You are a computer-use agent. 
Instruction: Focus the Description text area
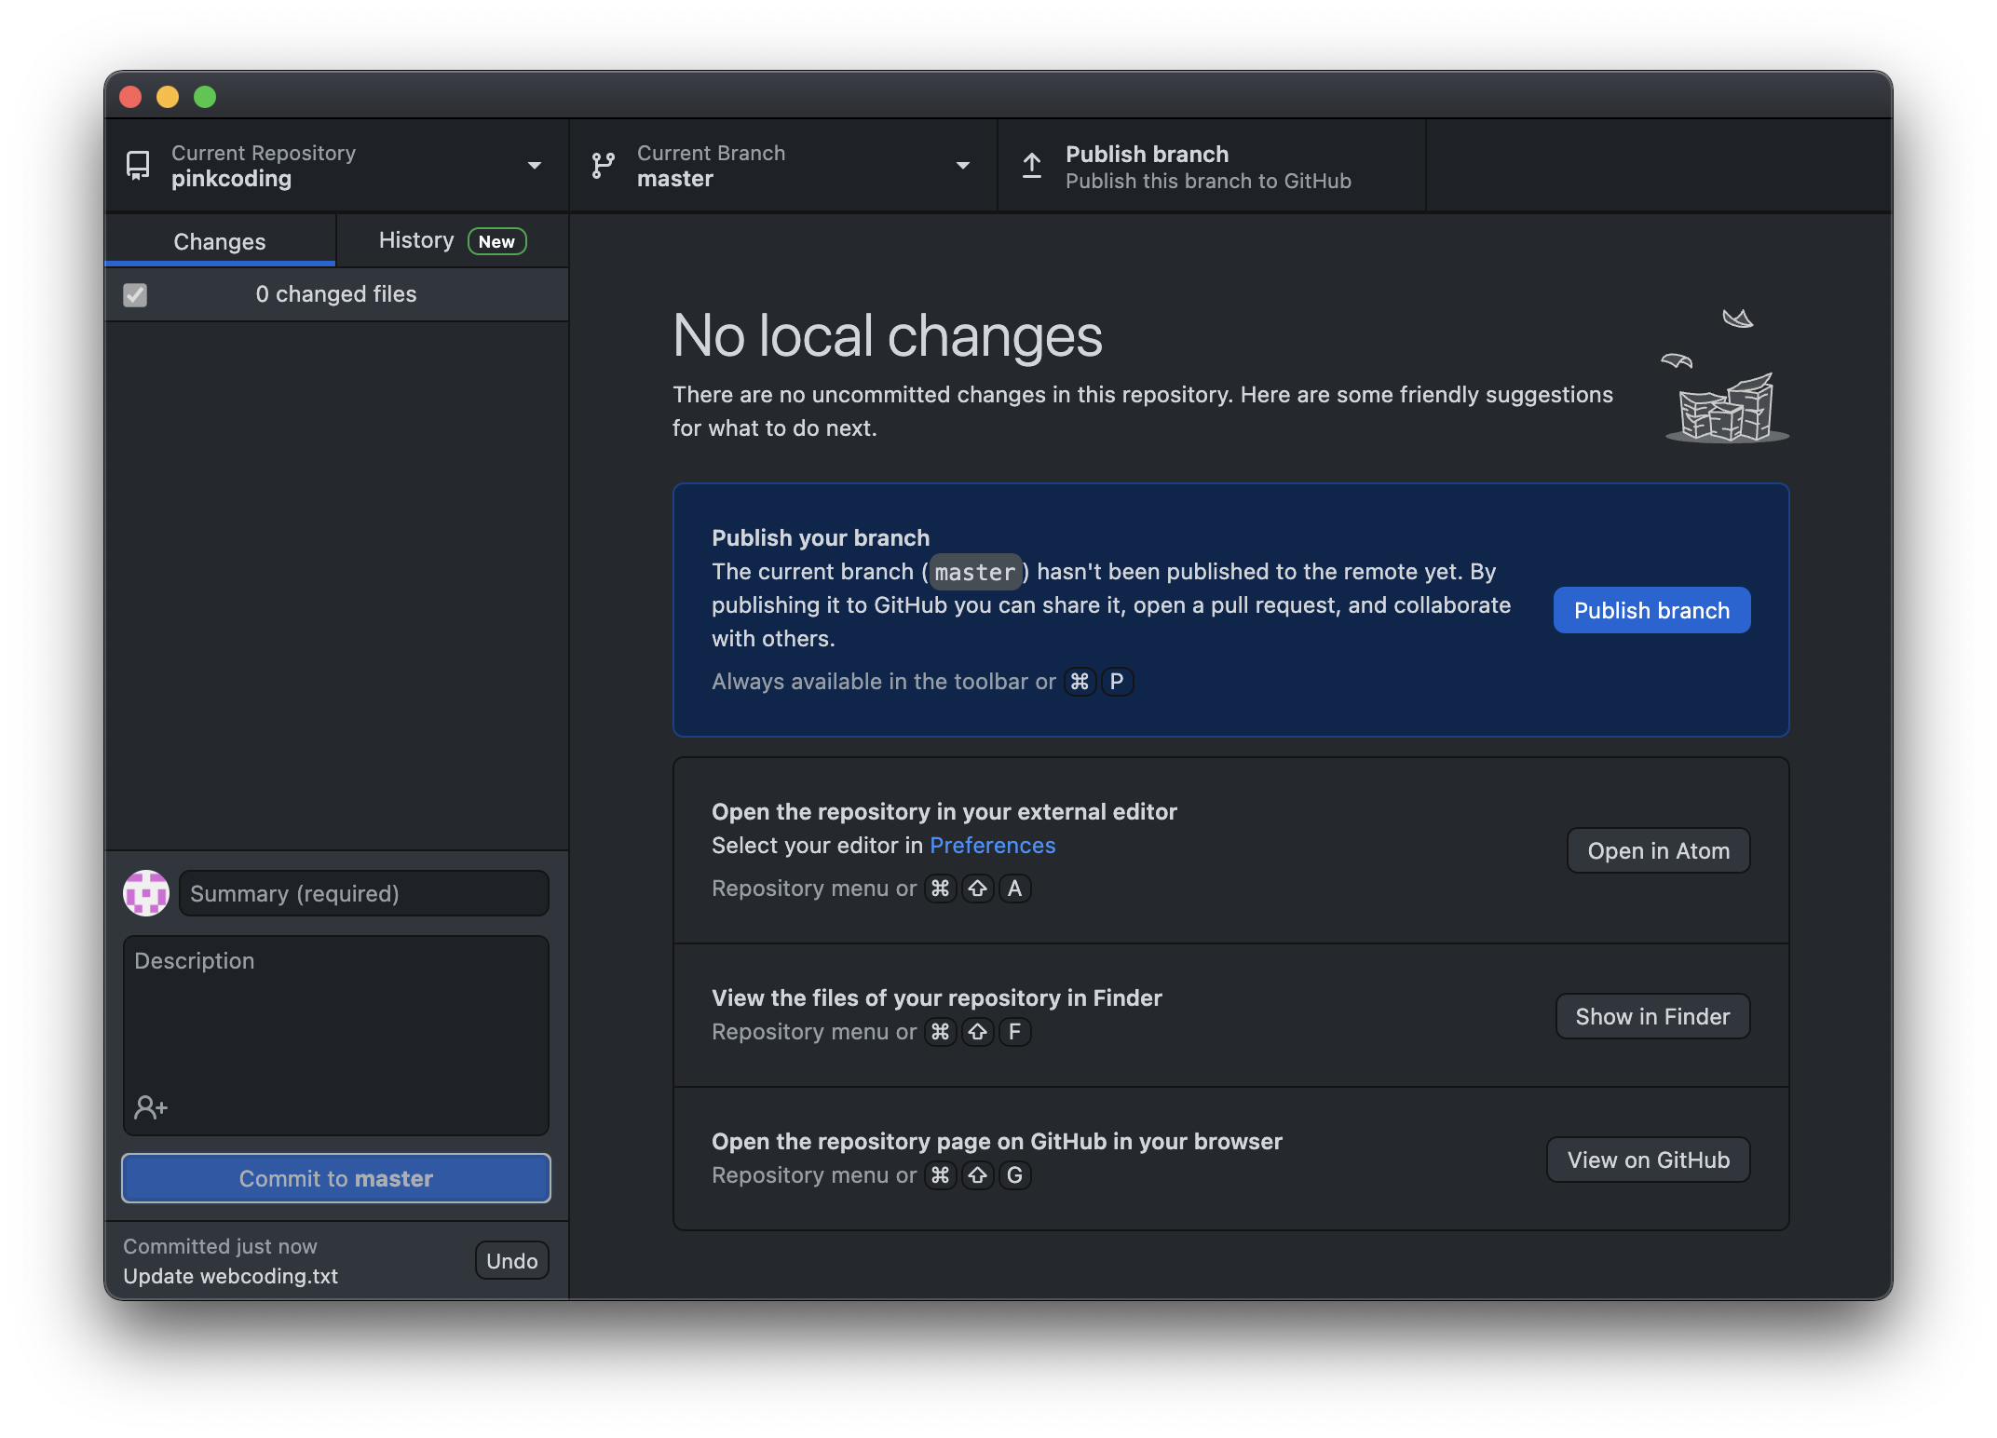(336, 1036)
